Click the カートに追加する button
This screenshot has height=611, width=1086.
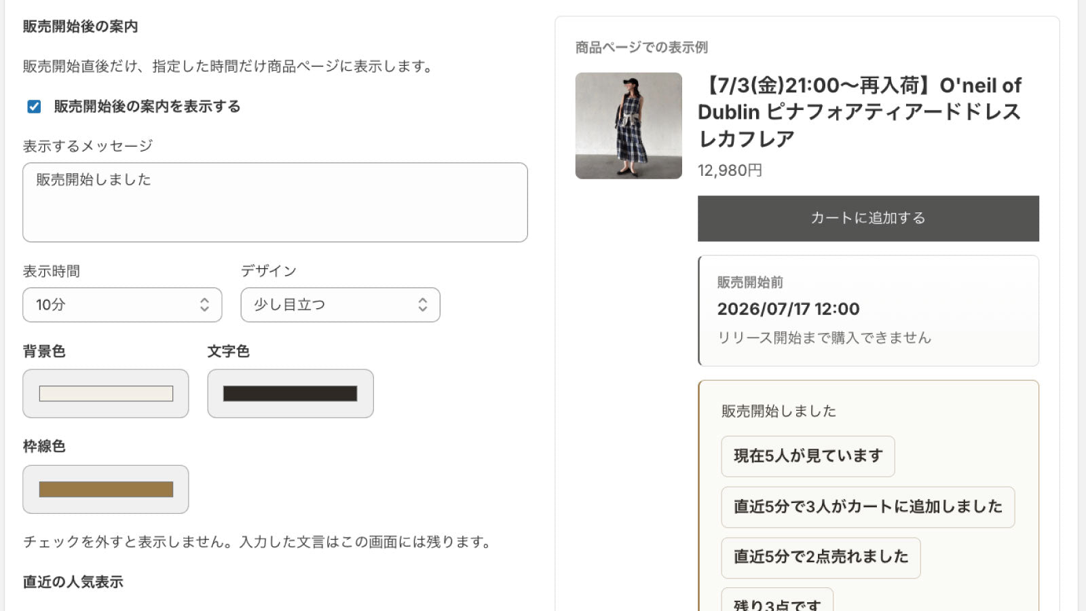click(868, 219)
